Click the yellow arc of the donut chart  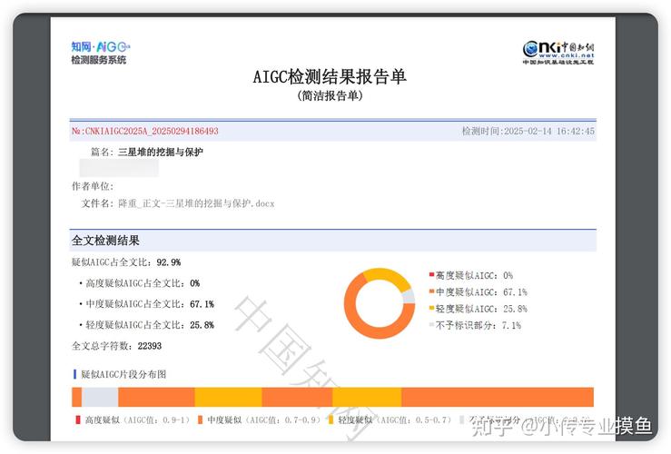(x=388, y=277)
